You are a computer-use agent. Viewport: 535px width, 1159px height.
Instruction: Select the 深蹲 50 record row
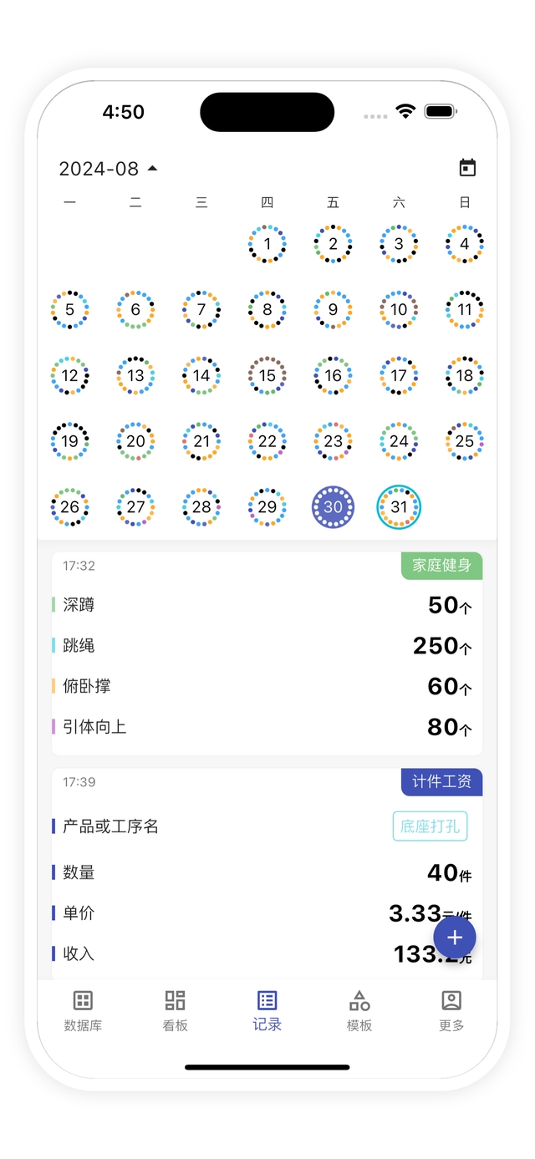coord(267,604)
